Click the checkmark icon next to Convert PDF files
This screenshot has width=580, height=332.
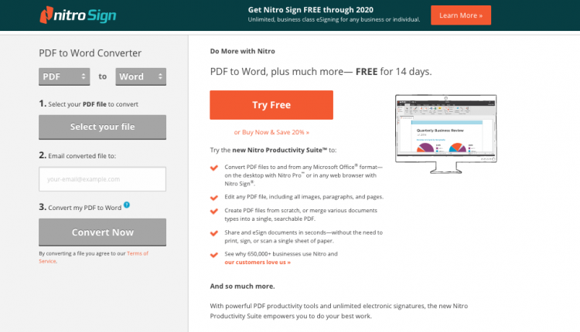[x=214, y=167]
